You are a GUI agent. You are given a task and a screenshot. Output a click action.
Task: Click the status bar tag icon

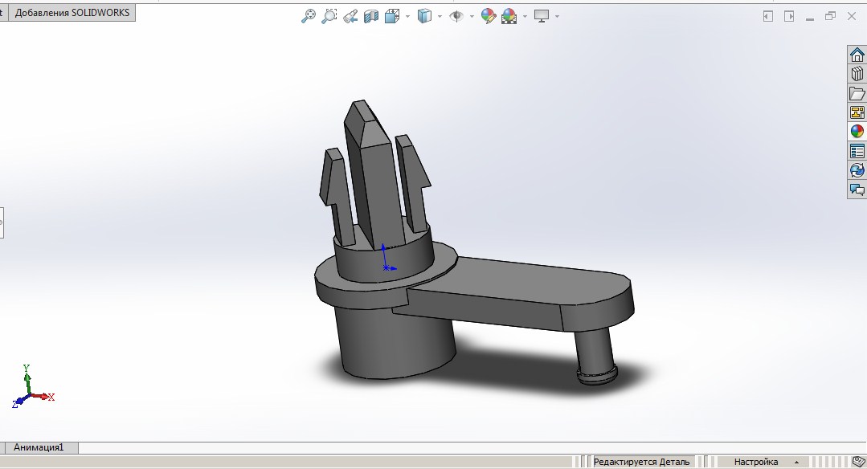pyautogui.click(x=859, y=462)
